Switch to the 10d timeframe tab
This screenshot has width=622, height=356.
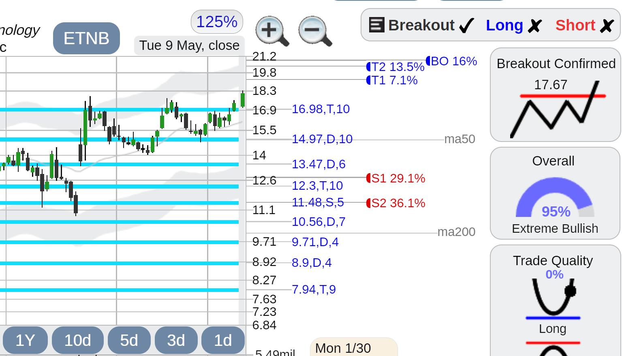coord(78,340)
